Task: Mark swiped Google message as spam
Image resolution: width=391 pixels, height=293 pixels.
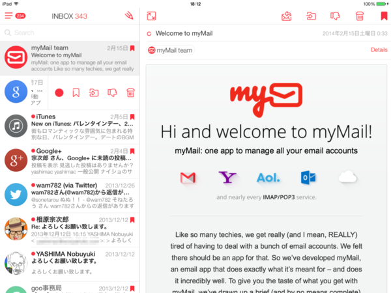Action: pos(112,93)
